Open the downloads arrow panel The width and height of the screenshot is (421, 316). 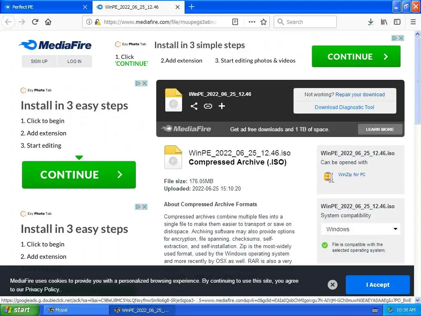pyautogui.click(x=370, y=22)
